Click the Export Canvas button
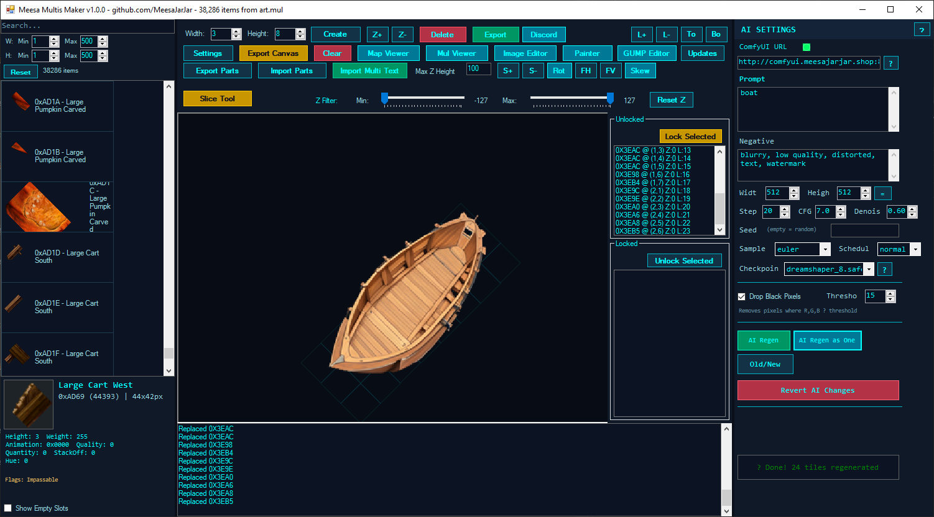The image size is (934, 517). (x=273, y=53)
